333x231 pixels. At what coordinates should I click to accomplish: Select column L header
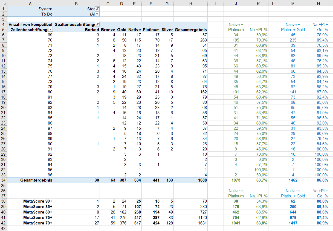coord(273,4)
